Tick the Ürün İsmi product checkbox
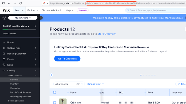This screenshot has width=186, height=104. coord(55,102)
